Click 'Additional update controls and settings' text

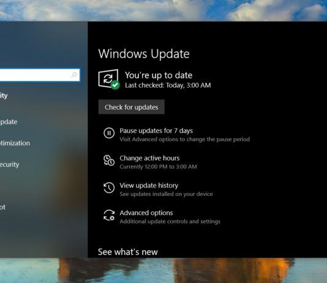pyautogui.click(x=170, y=222)
